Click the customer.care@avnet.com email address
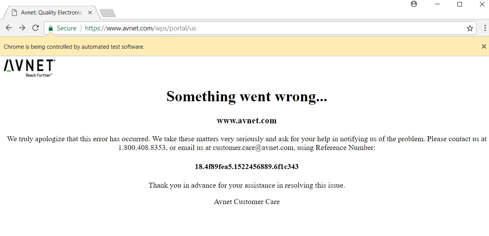489x236 pixels. [x=253, y=148]
